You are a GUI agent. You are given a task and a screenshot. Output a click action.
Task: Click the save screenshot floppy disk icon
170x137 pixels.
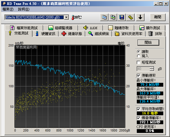pos(122,17)
